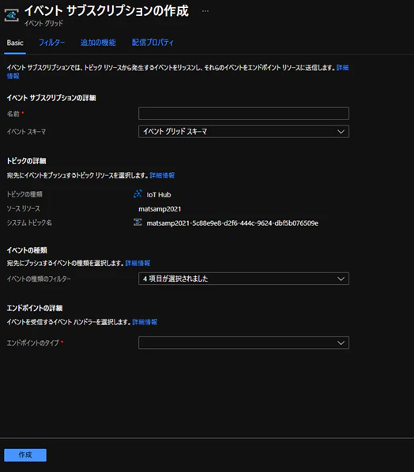Click the system topic name matsamp2021-5c88e9e8-d2f6-444c-9624-dbf5b076509e

tap(232, 223)
